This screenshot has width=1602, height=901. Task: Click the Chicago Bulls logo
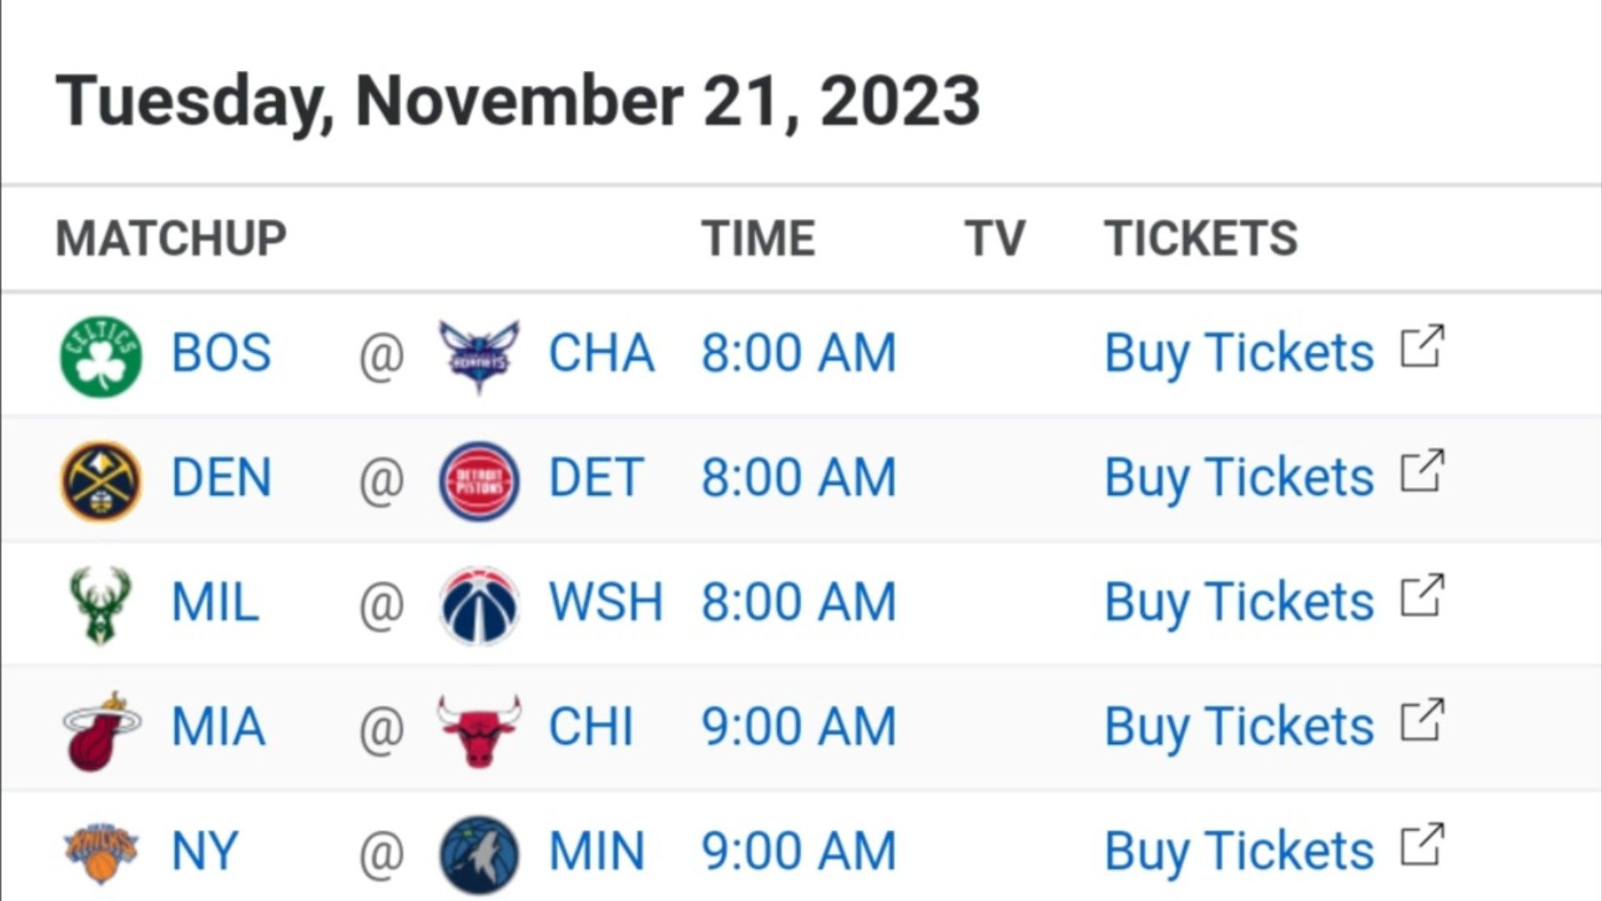(479, 730)
